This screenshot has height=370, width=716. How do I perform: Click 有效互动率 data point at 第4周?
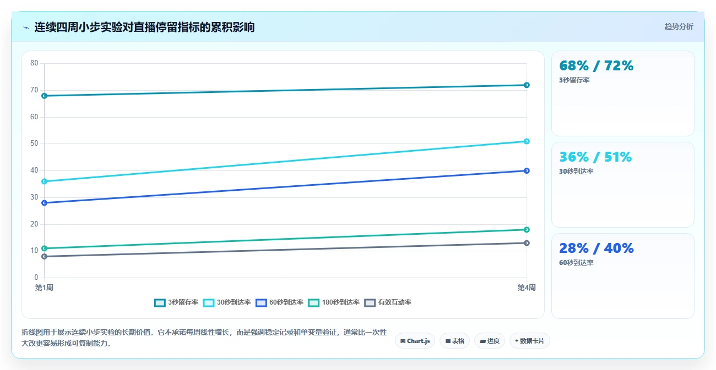[527, 243]
